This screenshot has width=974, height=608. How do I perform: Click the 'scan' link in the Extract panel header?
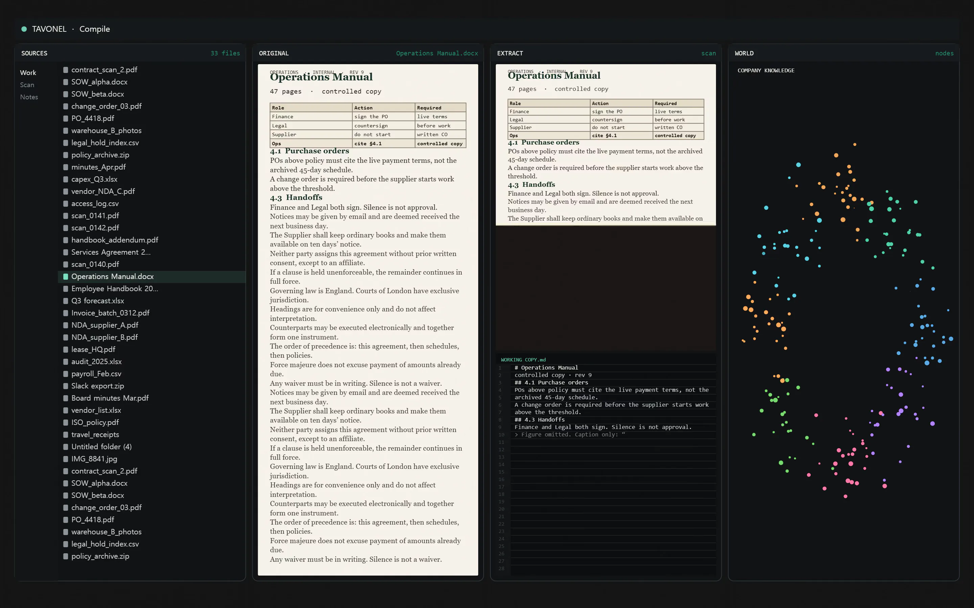click(x=709, y=53)
